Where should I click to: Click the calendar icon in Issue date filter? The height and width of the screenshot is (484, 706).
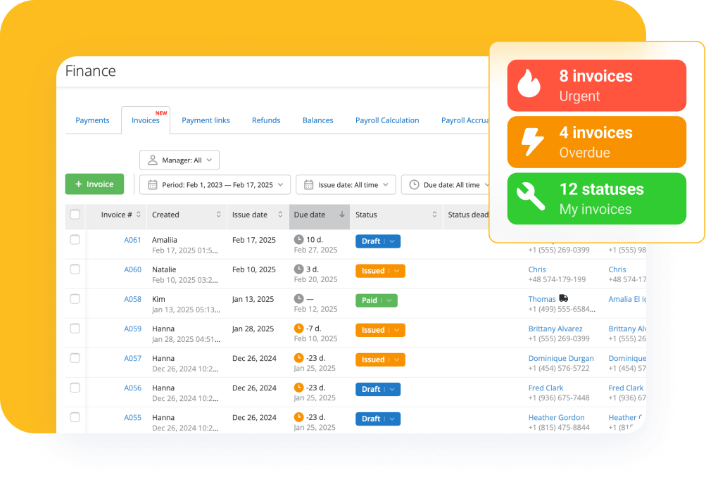[308, 184]
